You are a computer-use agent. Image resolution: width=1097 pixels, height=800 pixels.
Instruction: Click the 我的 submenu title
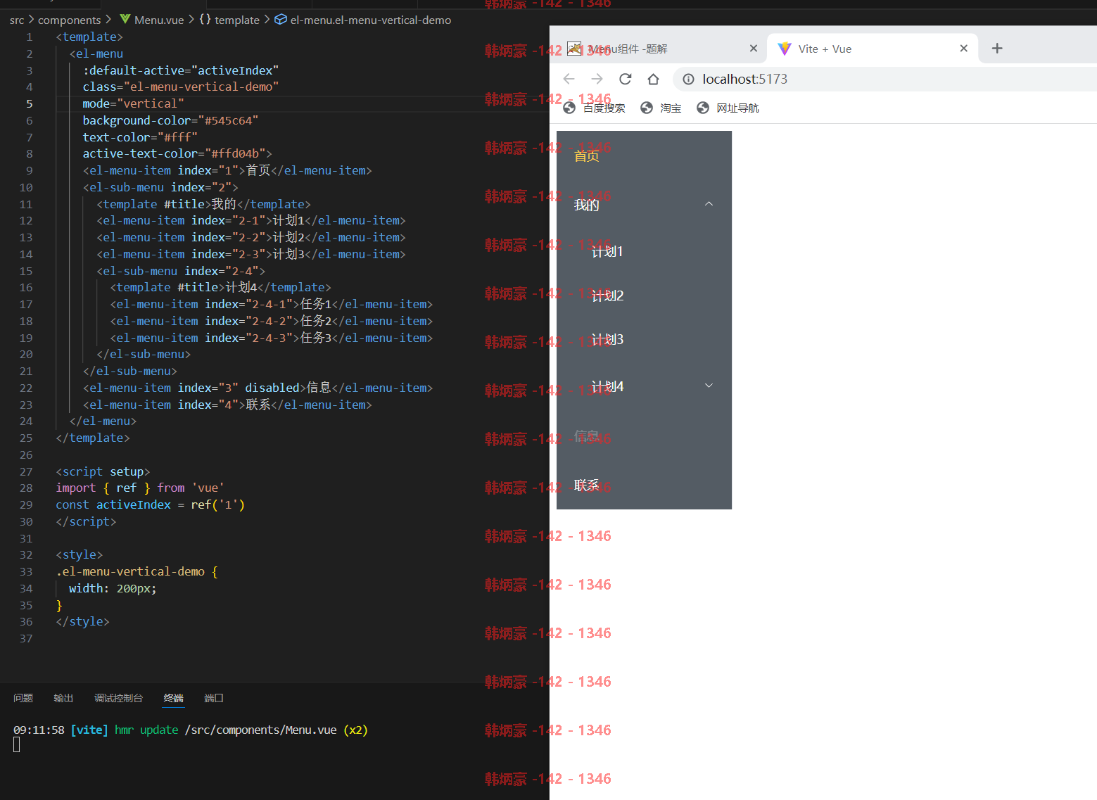pos(644,204)
